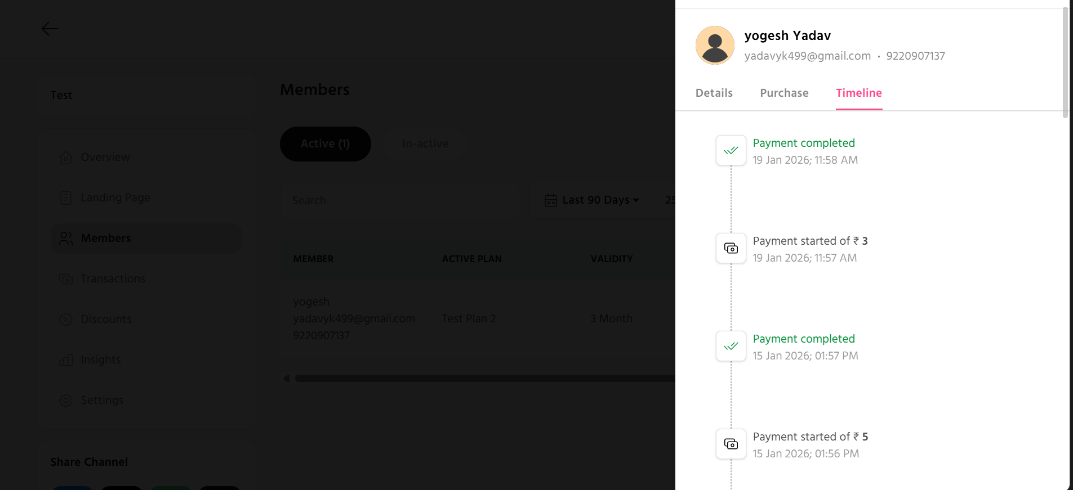1073x490 pixels.
Task: Expand the Last 90 Days dropdown
Action: coord(592,200)
